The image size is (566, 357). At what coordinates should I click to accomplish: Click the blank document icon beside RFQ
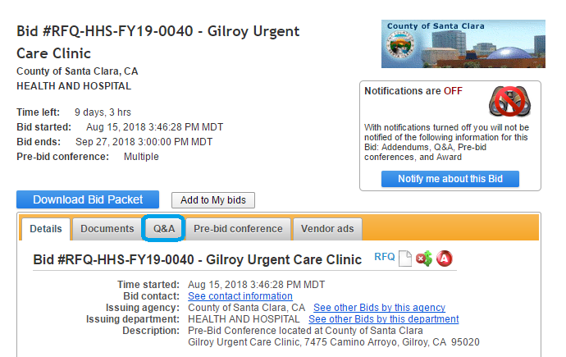point(404,259)
